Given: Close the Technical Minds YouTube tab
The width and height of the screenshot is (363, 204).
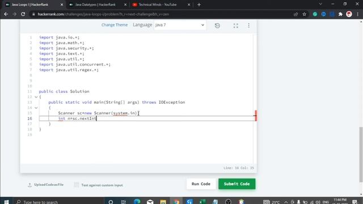Looking at the screenshot, I should 189,5.
